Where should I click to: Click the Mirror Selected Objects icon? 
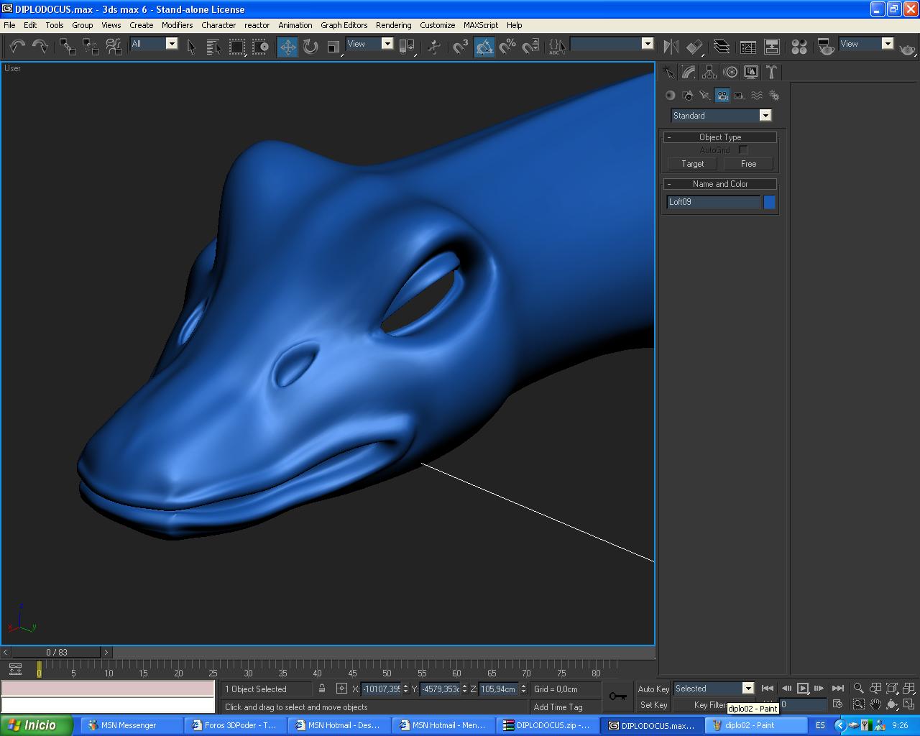click(671, 47)
